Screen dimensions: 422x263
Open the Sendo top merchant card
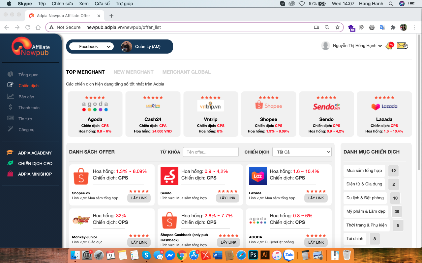326,114
